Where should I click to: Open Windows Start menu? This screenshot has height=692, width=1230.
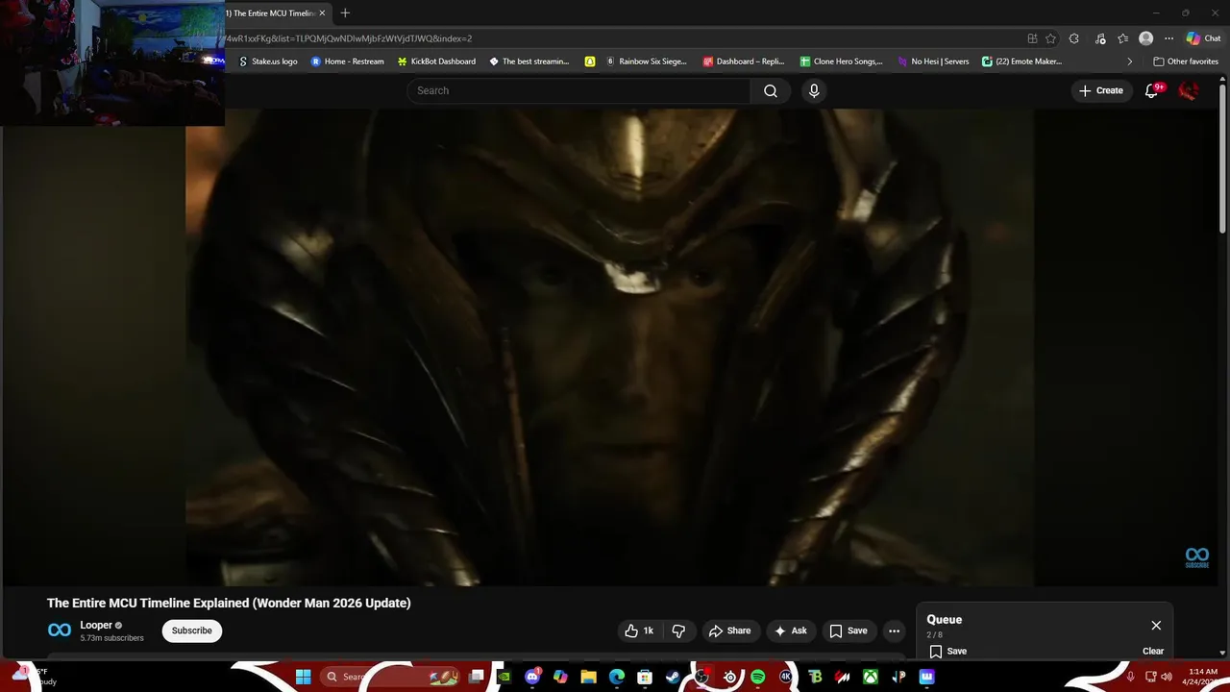tap(304, 677)
